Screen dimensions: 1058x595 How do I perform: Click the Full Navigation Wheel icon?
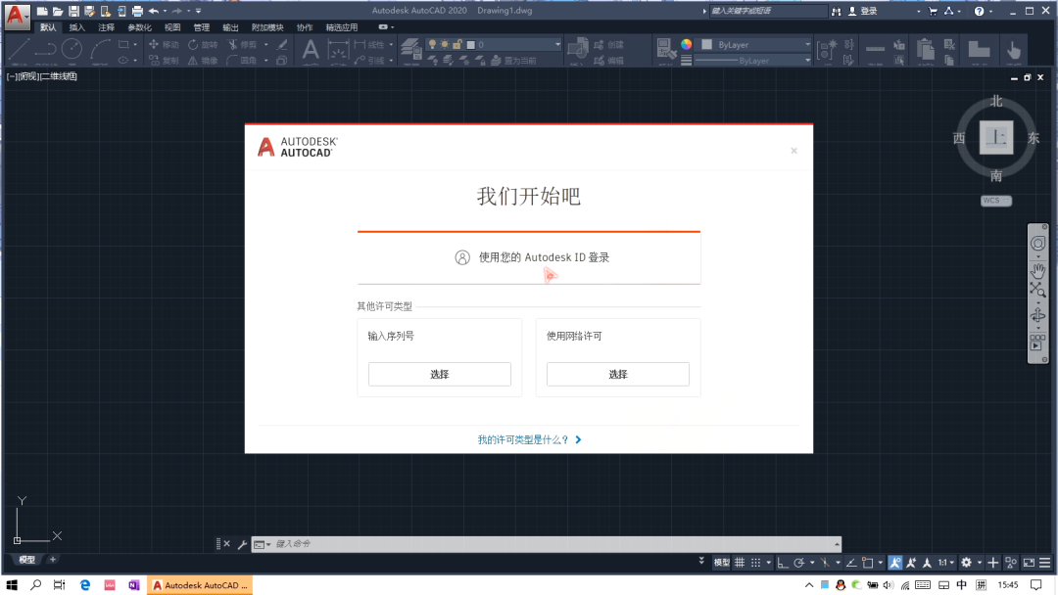pyautogui.click(x=1037, y=244)
